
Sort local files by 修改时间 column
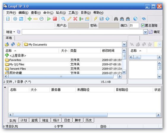point(111,51)
